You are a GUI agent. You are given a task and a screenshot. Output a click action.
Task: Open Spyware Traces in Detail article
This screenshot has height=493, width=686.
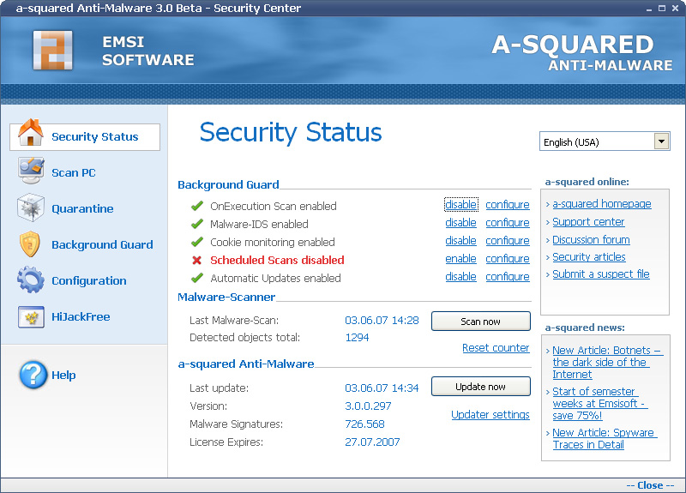coord(605,438)
